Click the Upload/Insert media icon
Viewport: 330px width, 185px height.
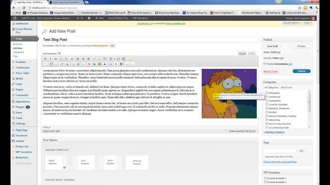click(59, 53)
